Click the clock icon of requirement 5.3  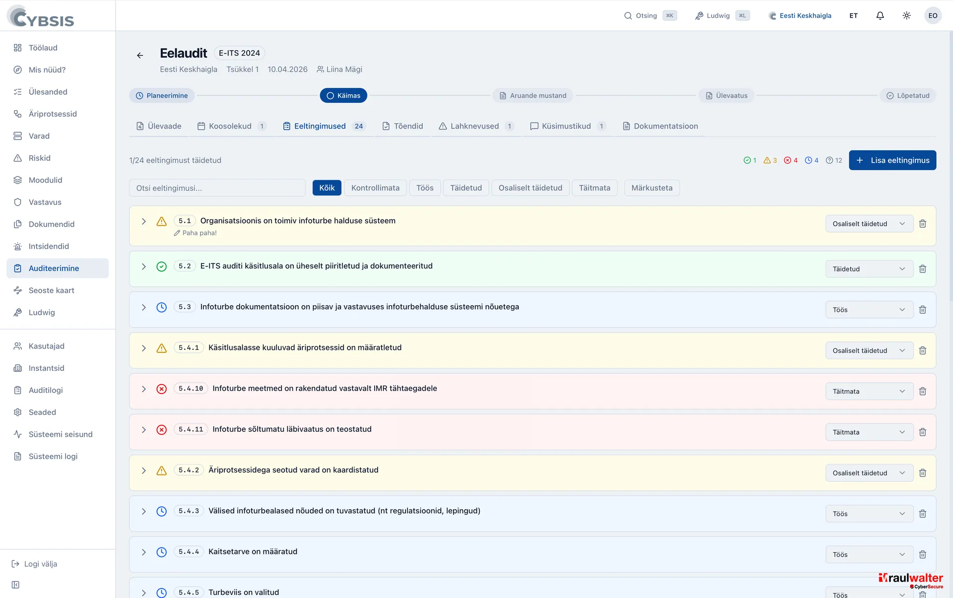[161, 307]
